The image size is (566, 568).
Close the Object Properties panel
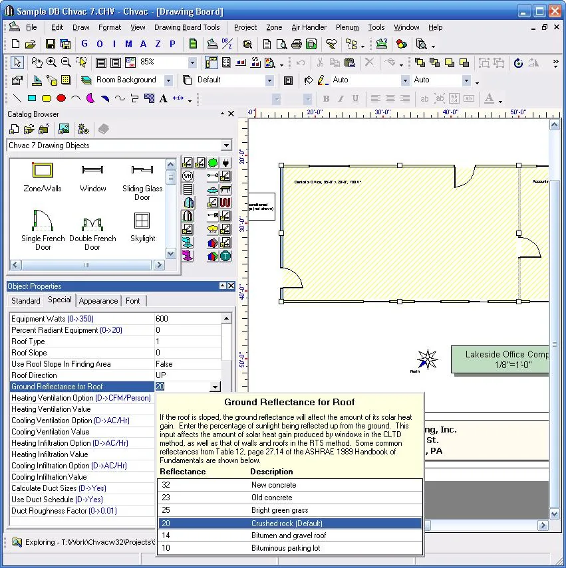click(x=231, y=286)
